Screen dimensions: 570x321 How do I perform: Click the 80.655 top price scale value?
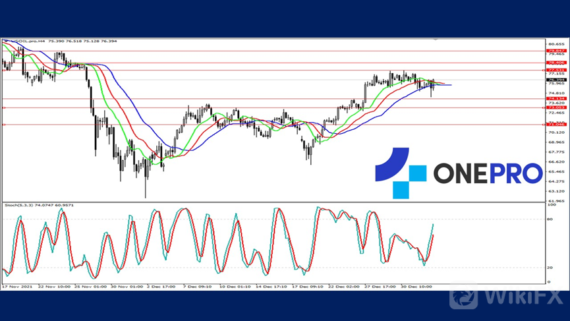557,44
